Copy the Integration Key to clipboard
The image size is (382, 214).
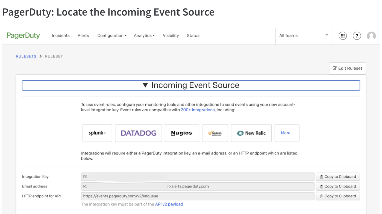click(338, 177)
